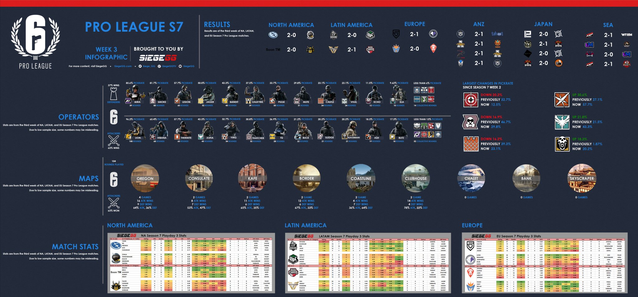Click the 'LATIN AMERICA' results heading
Viewport: 638px width, 297px height.
(351, 25)
